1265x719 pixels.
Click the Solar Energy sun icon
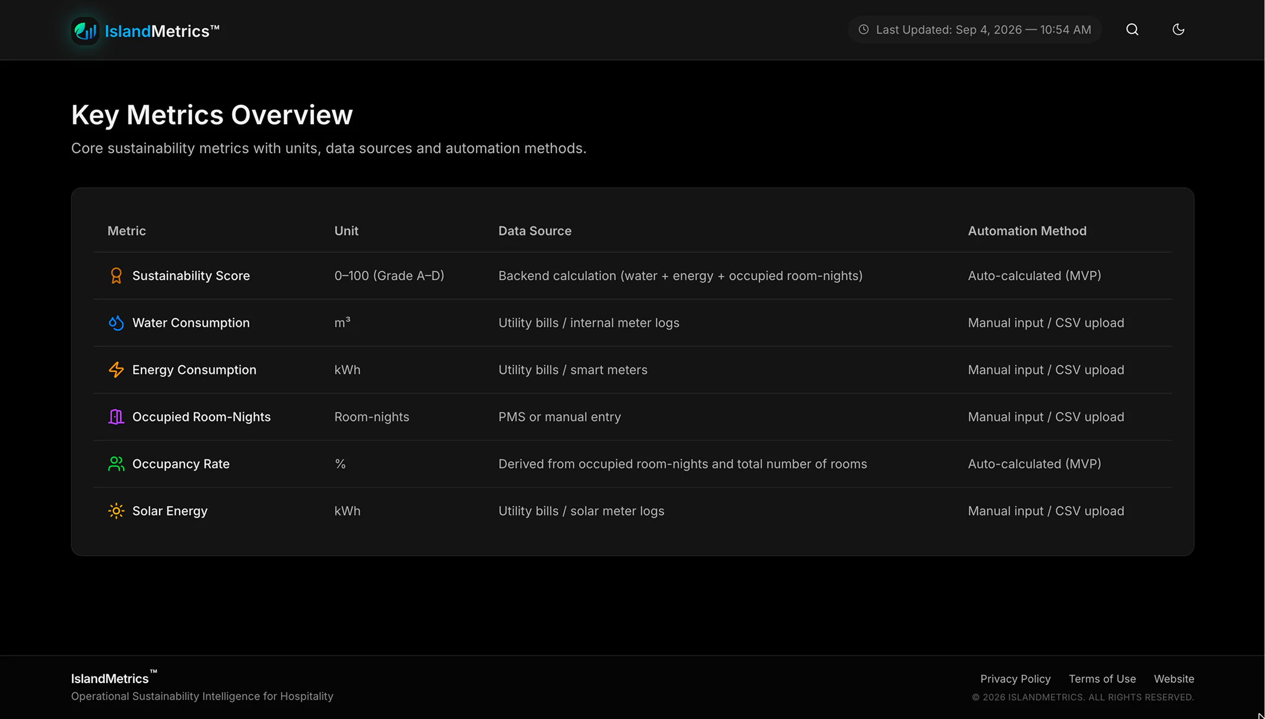tap(116, 511)
